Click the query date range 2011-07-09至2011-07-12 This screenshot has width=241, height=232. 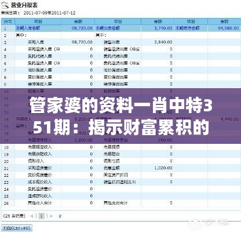(x=50, y=13)
